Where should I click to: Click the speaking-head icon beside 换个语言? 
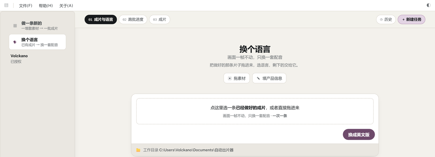pos(15,42)
